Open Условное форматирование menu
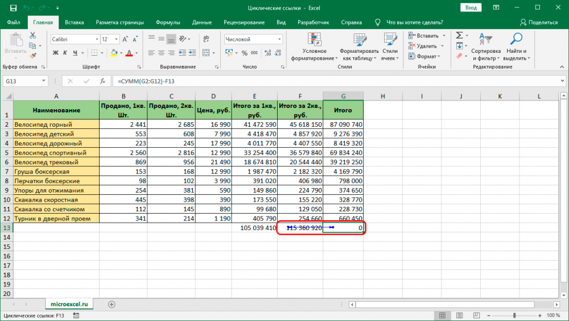569x321 pixels. [x=314, y=47]
